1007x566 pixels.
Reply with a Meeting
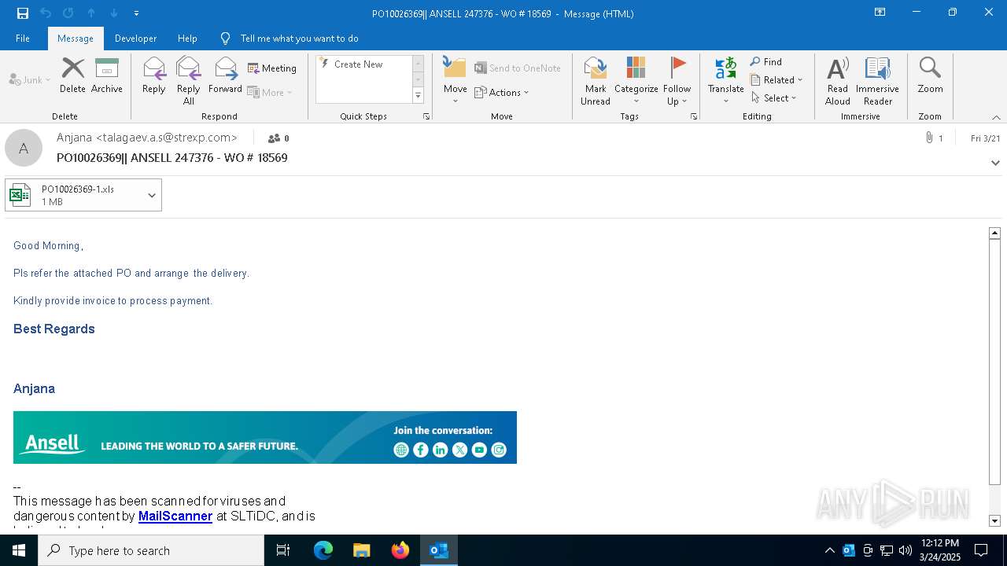pos(272,68)
